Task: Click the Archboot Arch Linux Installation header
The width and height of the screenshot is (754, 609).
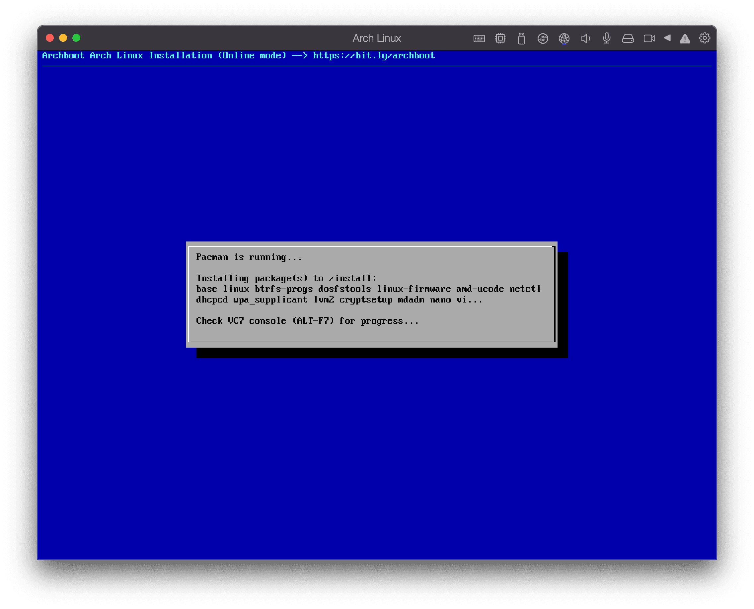Action: (238, 55)
